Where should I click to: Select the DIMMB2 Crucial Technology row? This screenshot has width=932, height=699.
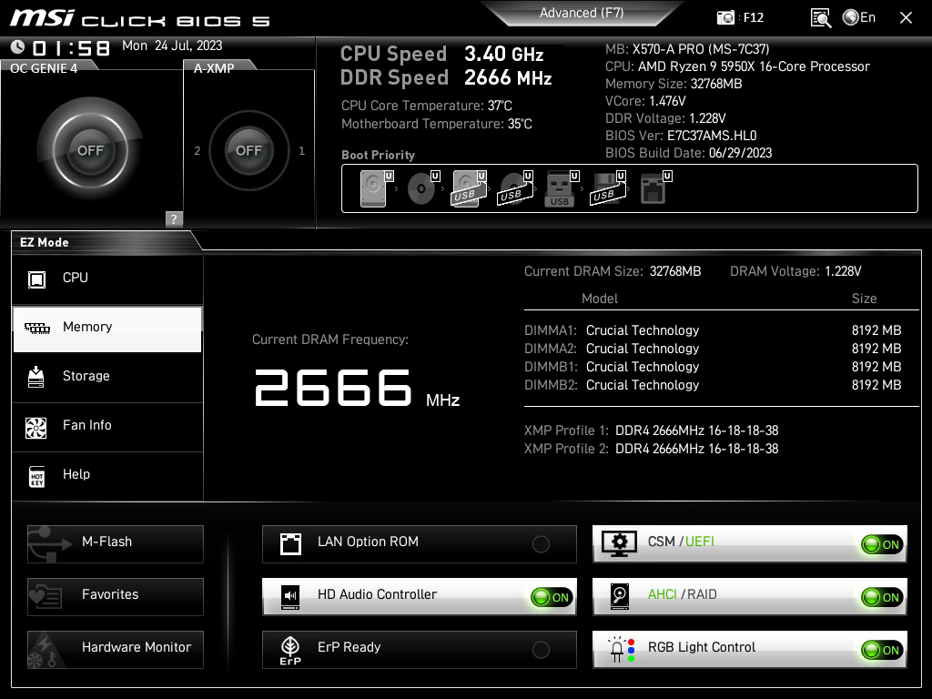(713, 385)
